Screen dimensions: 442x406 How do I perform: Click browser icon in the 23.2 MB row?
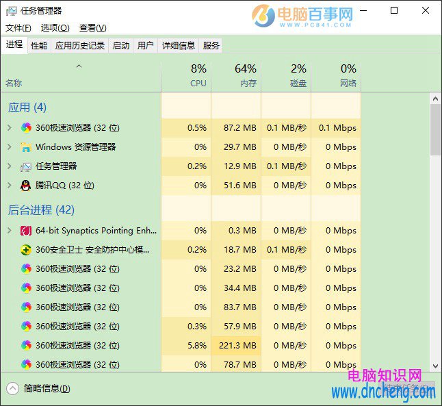tap(26, 269)
